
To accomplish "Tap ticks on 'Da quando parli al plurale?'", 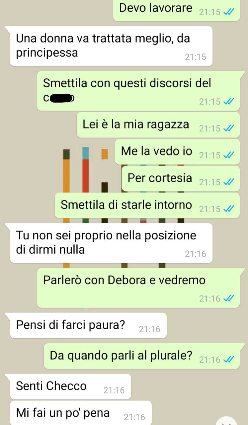I will (229, 360).
